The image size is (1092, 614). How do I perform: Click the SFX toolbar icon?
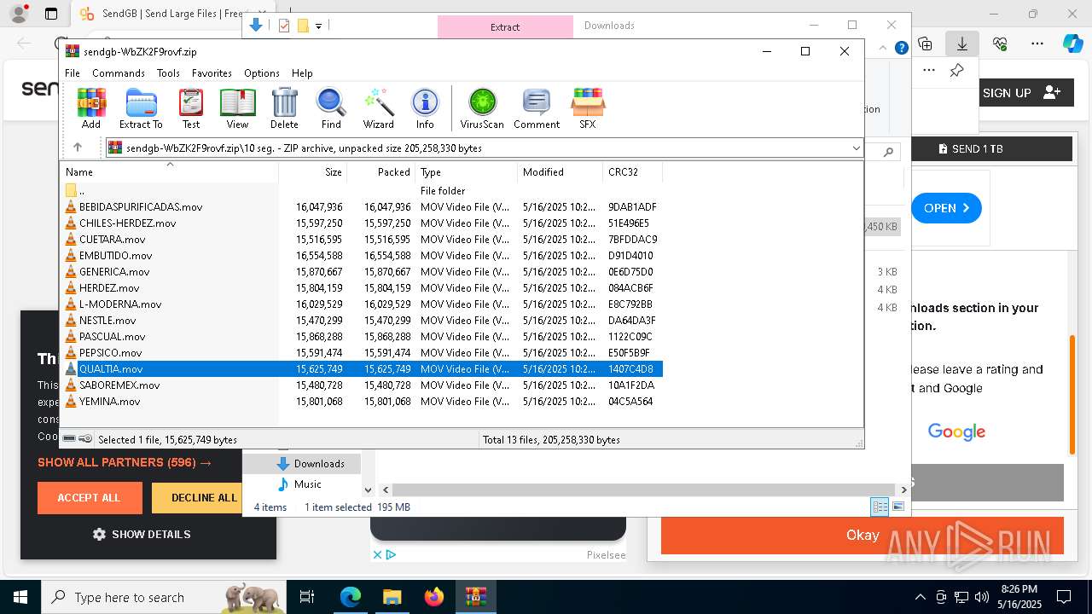pyautogui.click(x=588, y=108)
